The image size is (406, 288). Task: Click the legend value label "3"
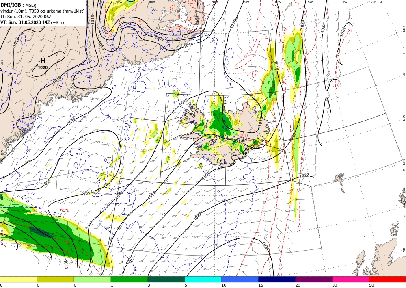click(149, 285)
